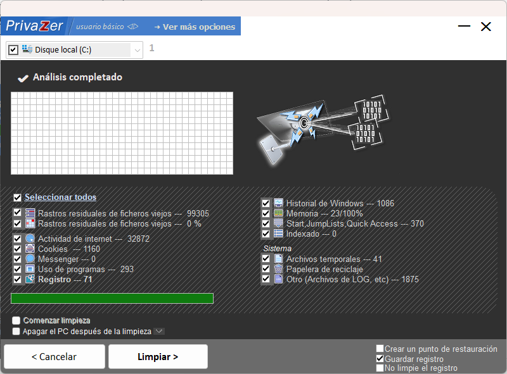The image size is (507, 374).
Task: Click the Registro --- 71 label
Action: pyautogui.click(x=65, y=279)
